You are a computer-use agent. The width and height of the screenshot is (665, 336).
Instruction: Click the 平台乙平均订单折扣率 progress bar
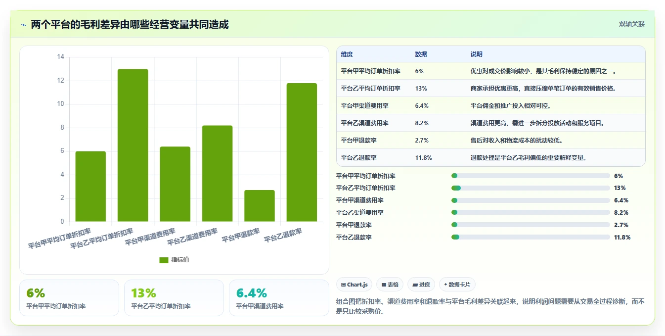[531, 188]
